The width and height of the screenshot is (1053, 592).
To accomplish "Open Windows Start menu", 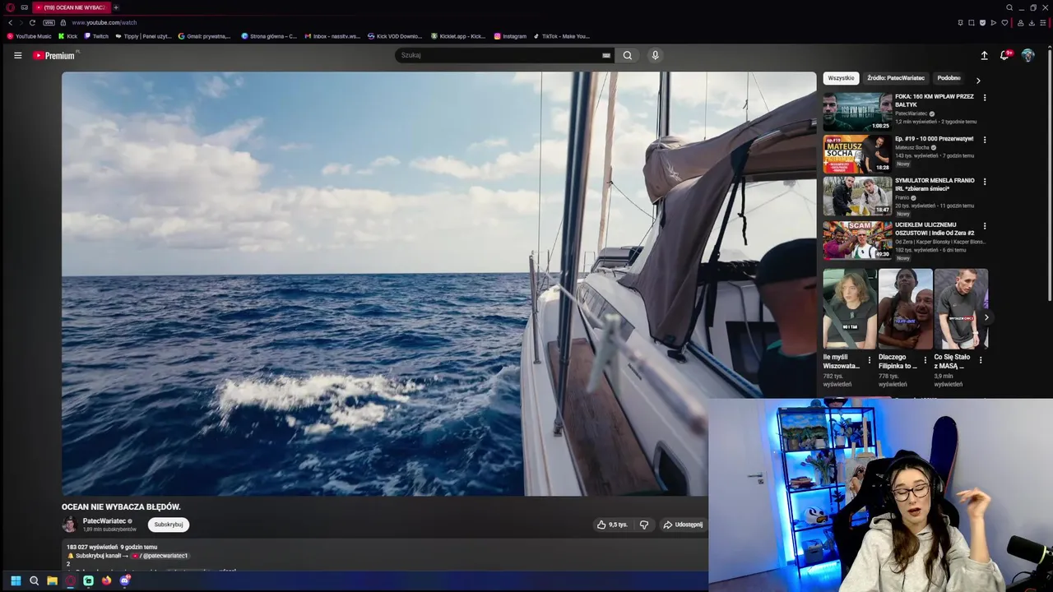I will click(16, 580).
